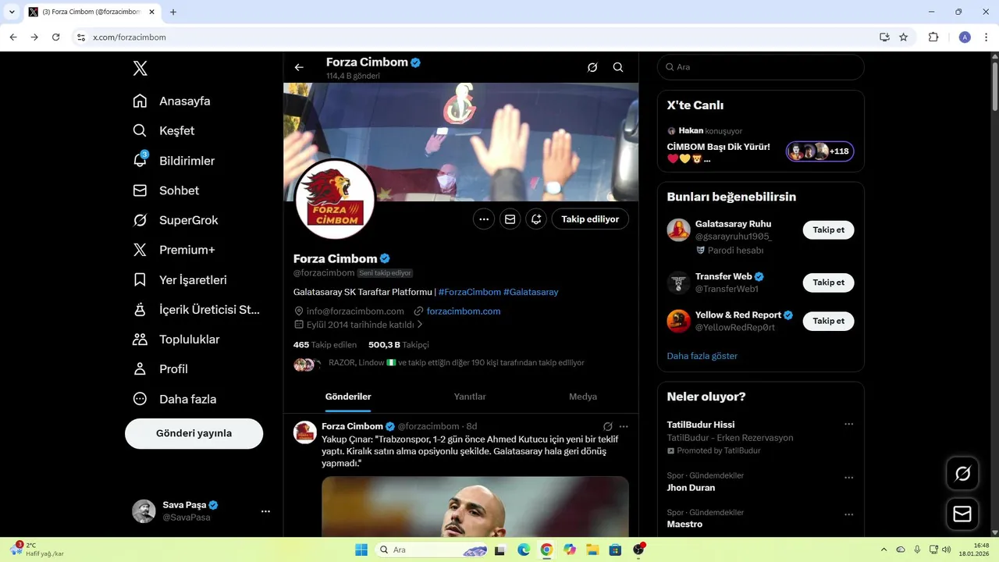
Task: Click Takip ediliyor following button
Action: tap(590, 219)
